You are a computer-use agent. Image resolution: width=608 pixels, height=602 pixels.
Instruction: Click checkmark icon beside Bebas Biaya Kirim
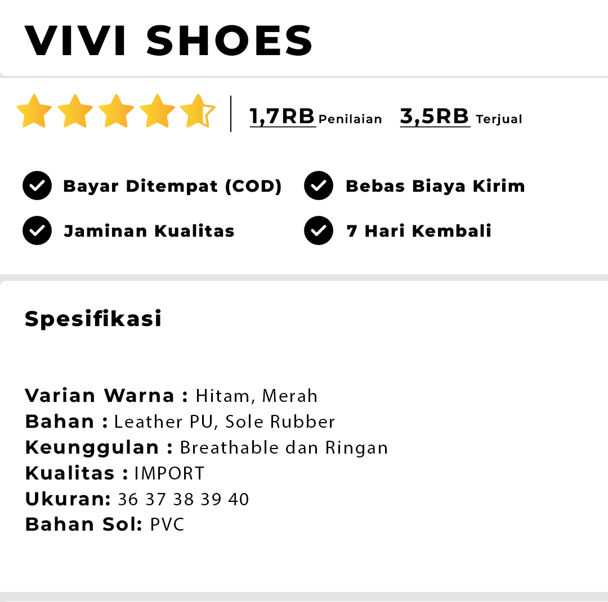coord(319,186)
